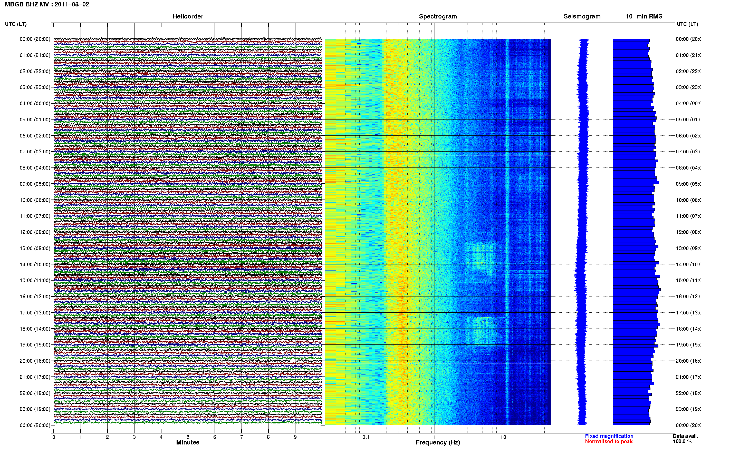The image size is (730, 456).
Task: Select left time label '07:00 (03:00)'
Action: pyautogui.click(x=35, y=152)
